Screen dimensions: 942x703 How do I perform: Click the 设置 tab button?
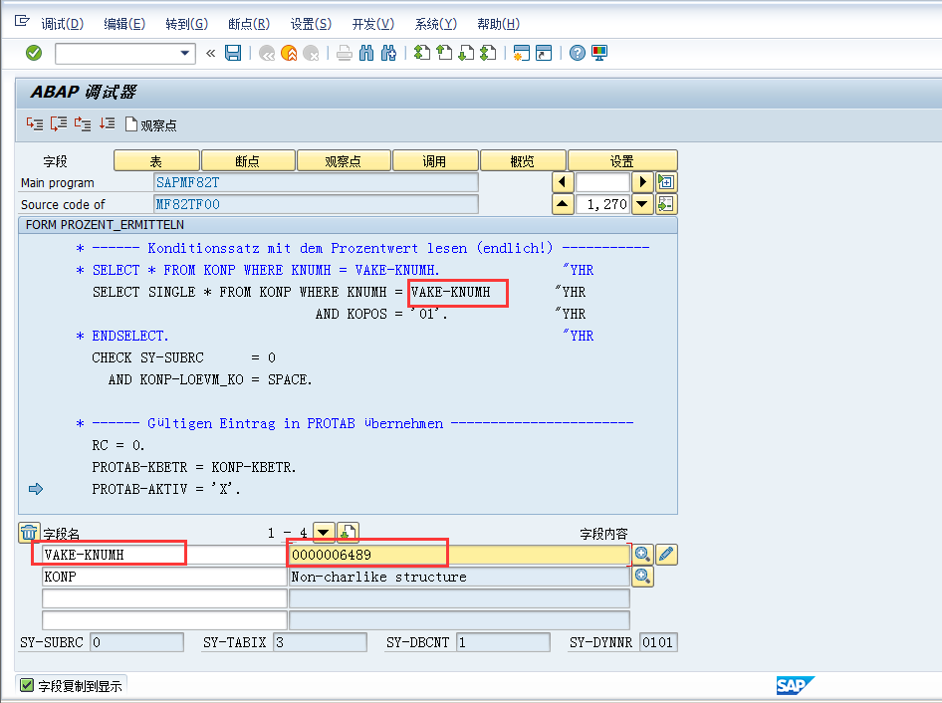621,159
